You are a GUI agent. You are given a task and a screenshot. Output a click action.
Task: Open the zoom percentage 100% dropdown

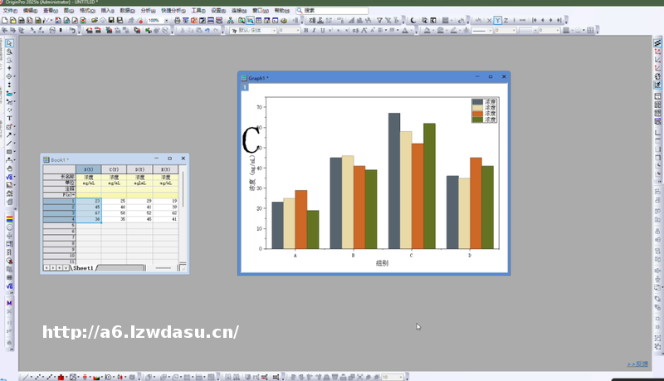pos(167,20)
